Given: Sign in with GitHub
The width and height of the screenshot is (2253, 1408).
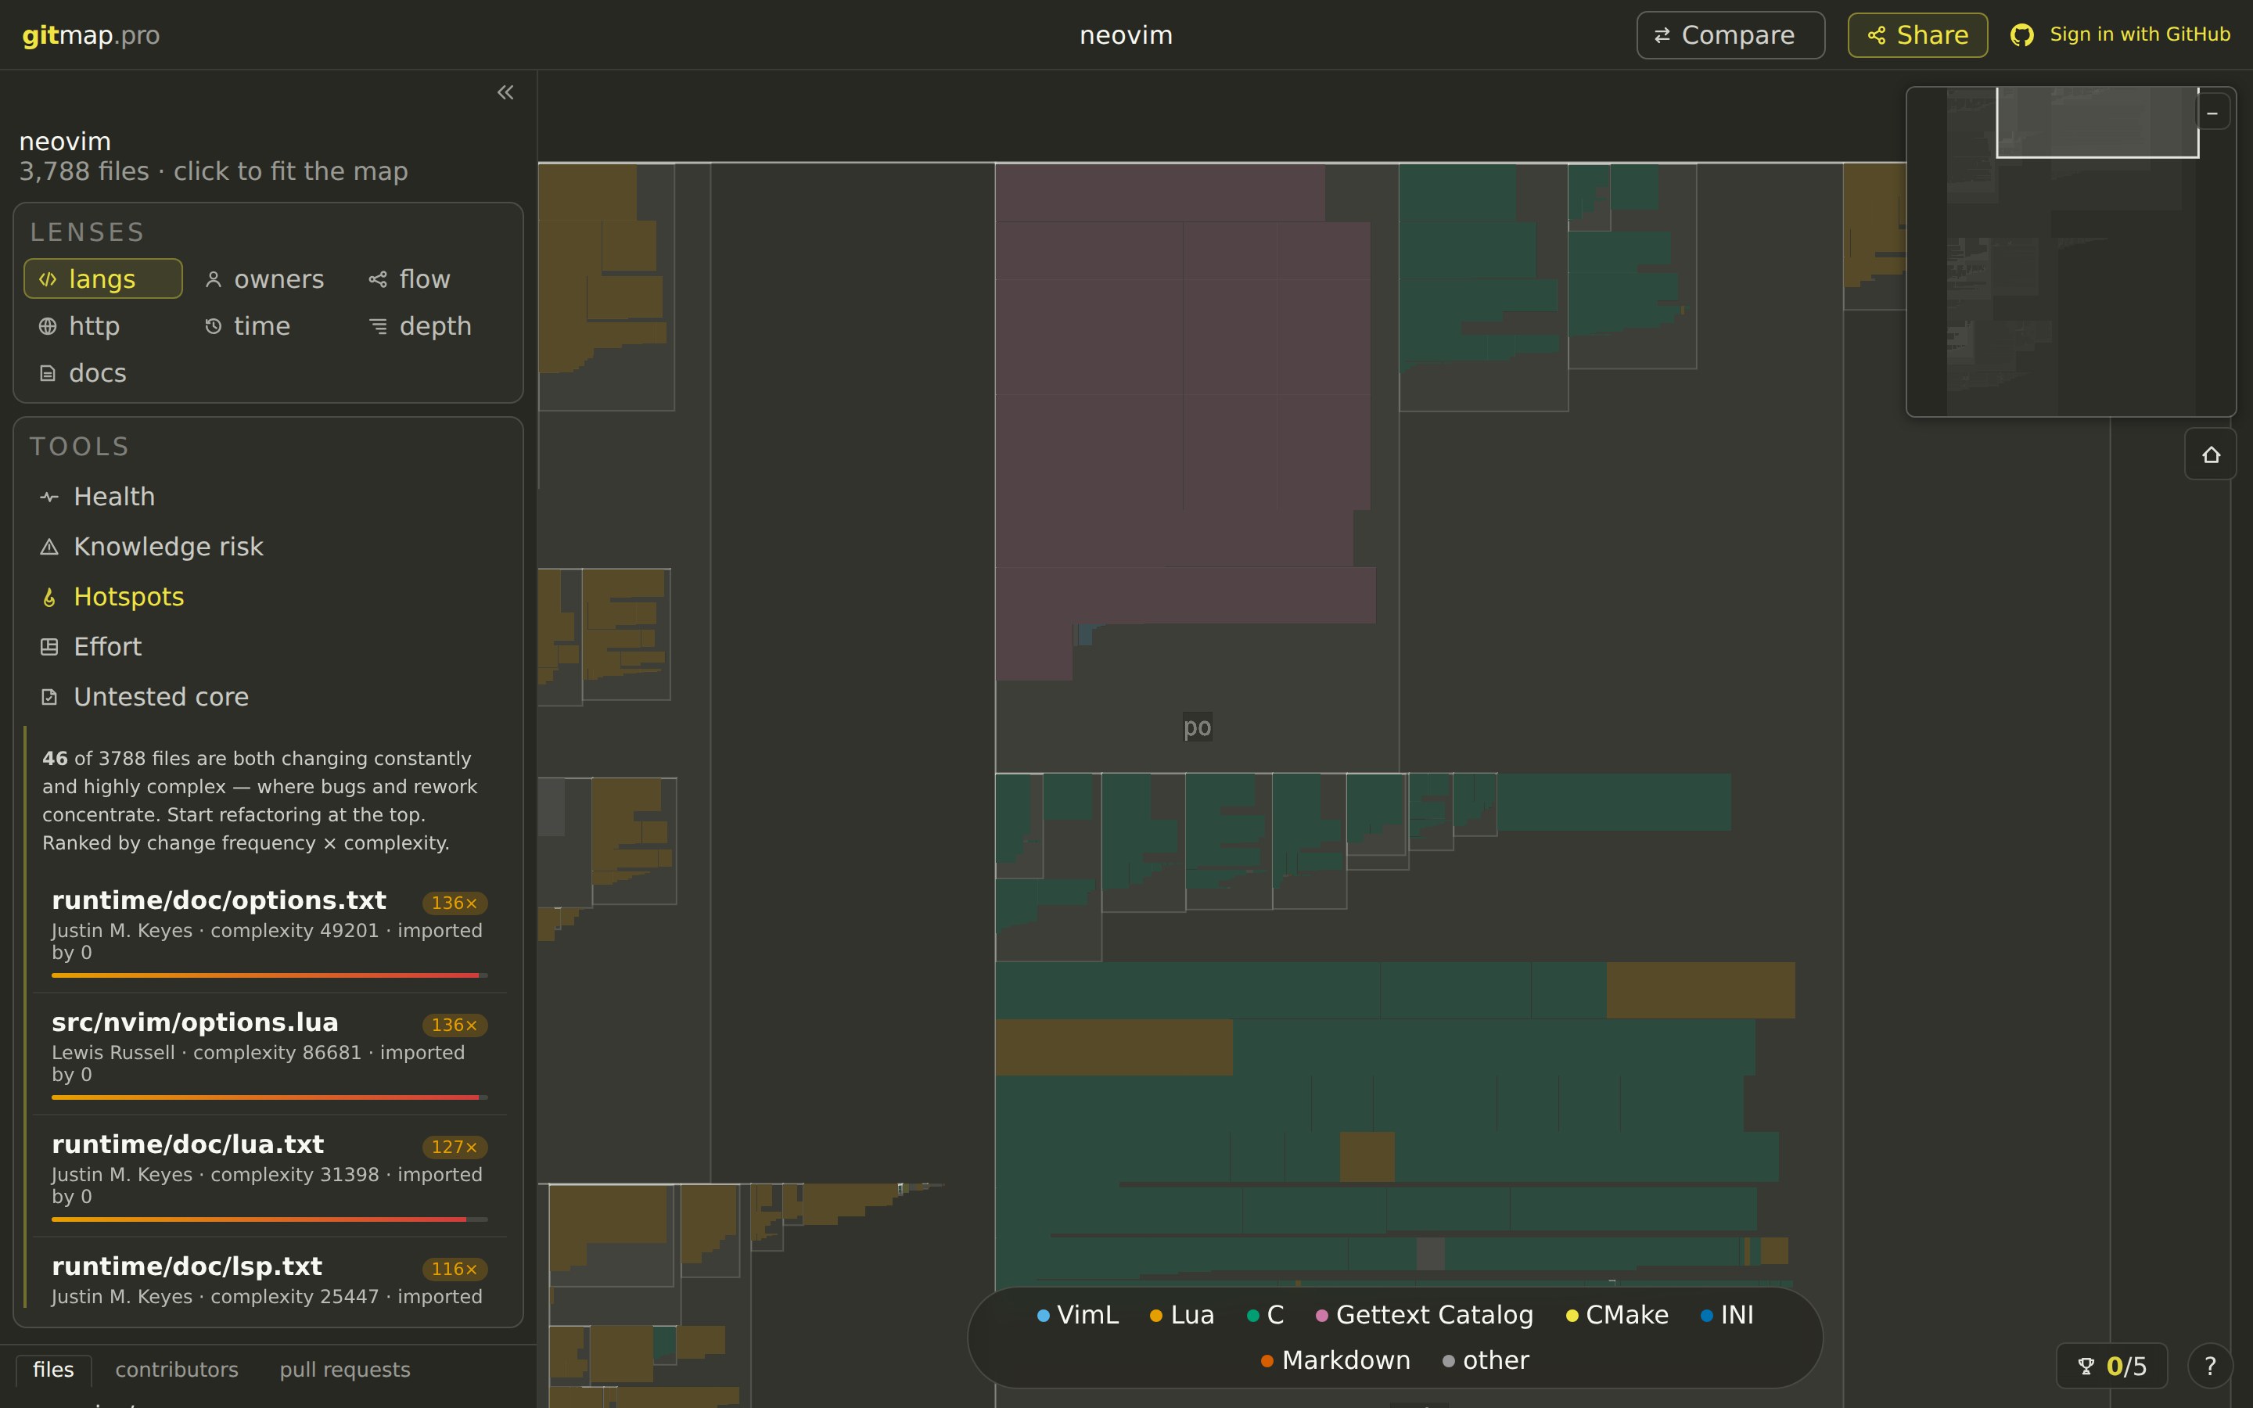Looking at the screenshot, I should (x=2121, y=34).
